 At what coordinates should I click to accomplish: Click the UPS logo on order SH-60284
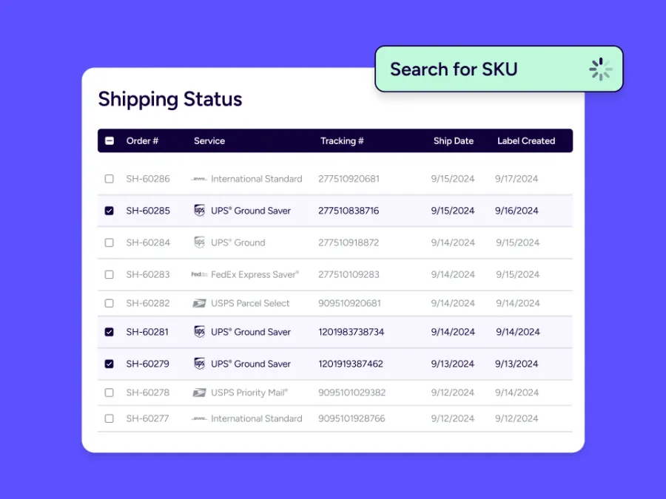click(199, 242)
